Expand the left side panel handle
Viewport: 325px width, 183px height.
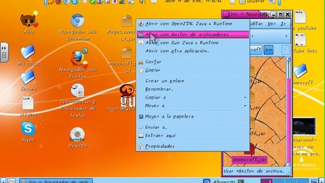[4, 52]
